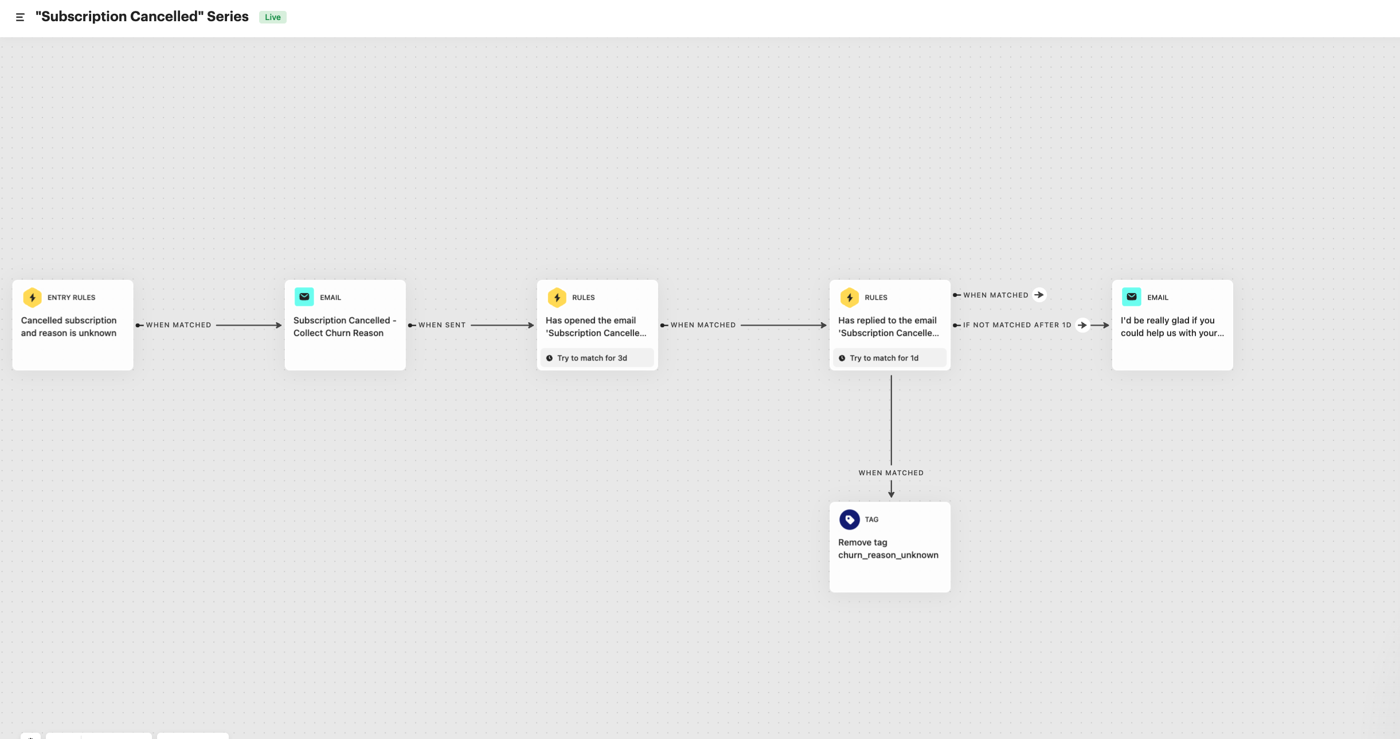This screenshot has width=1400, height=739.
Task: Click the Rules lightning bolt icon on 'Has replied to the email'
Action: coord(849,298)
